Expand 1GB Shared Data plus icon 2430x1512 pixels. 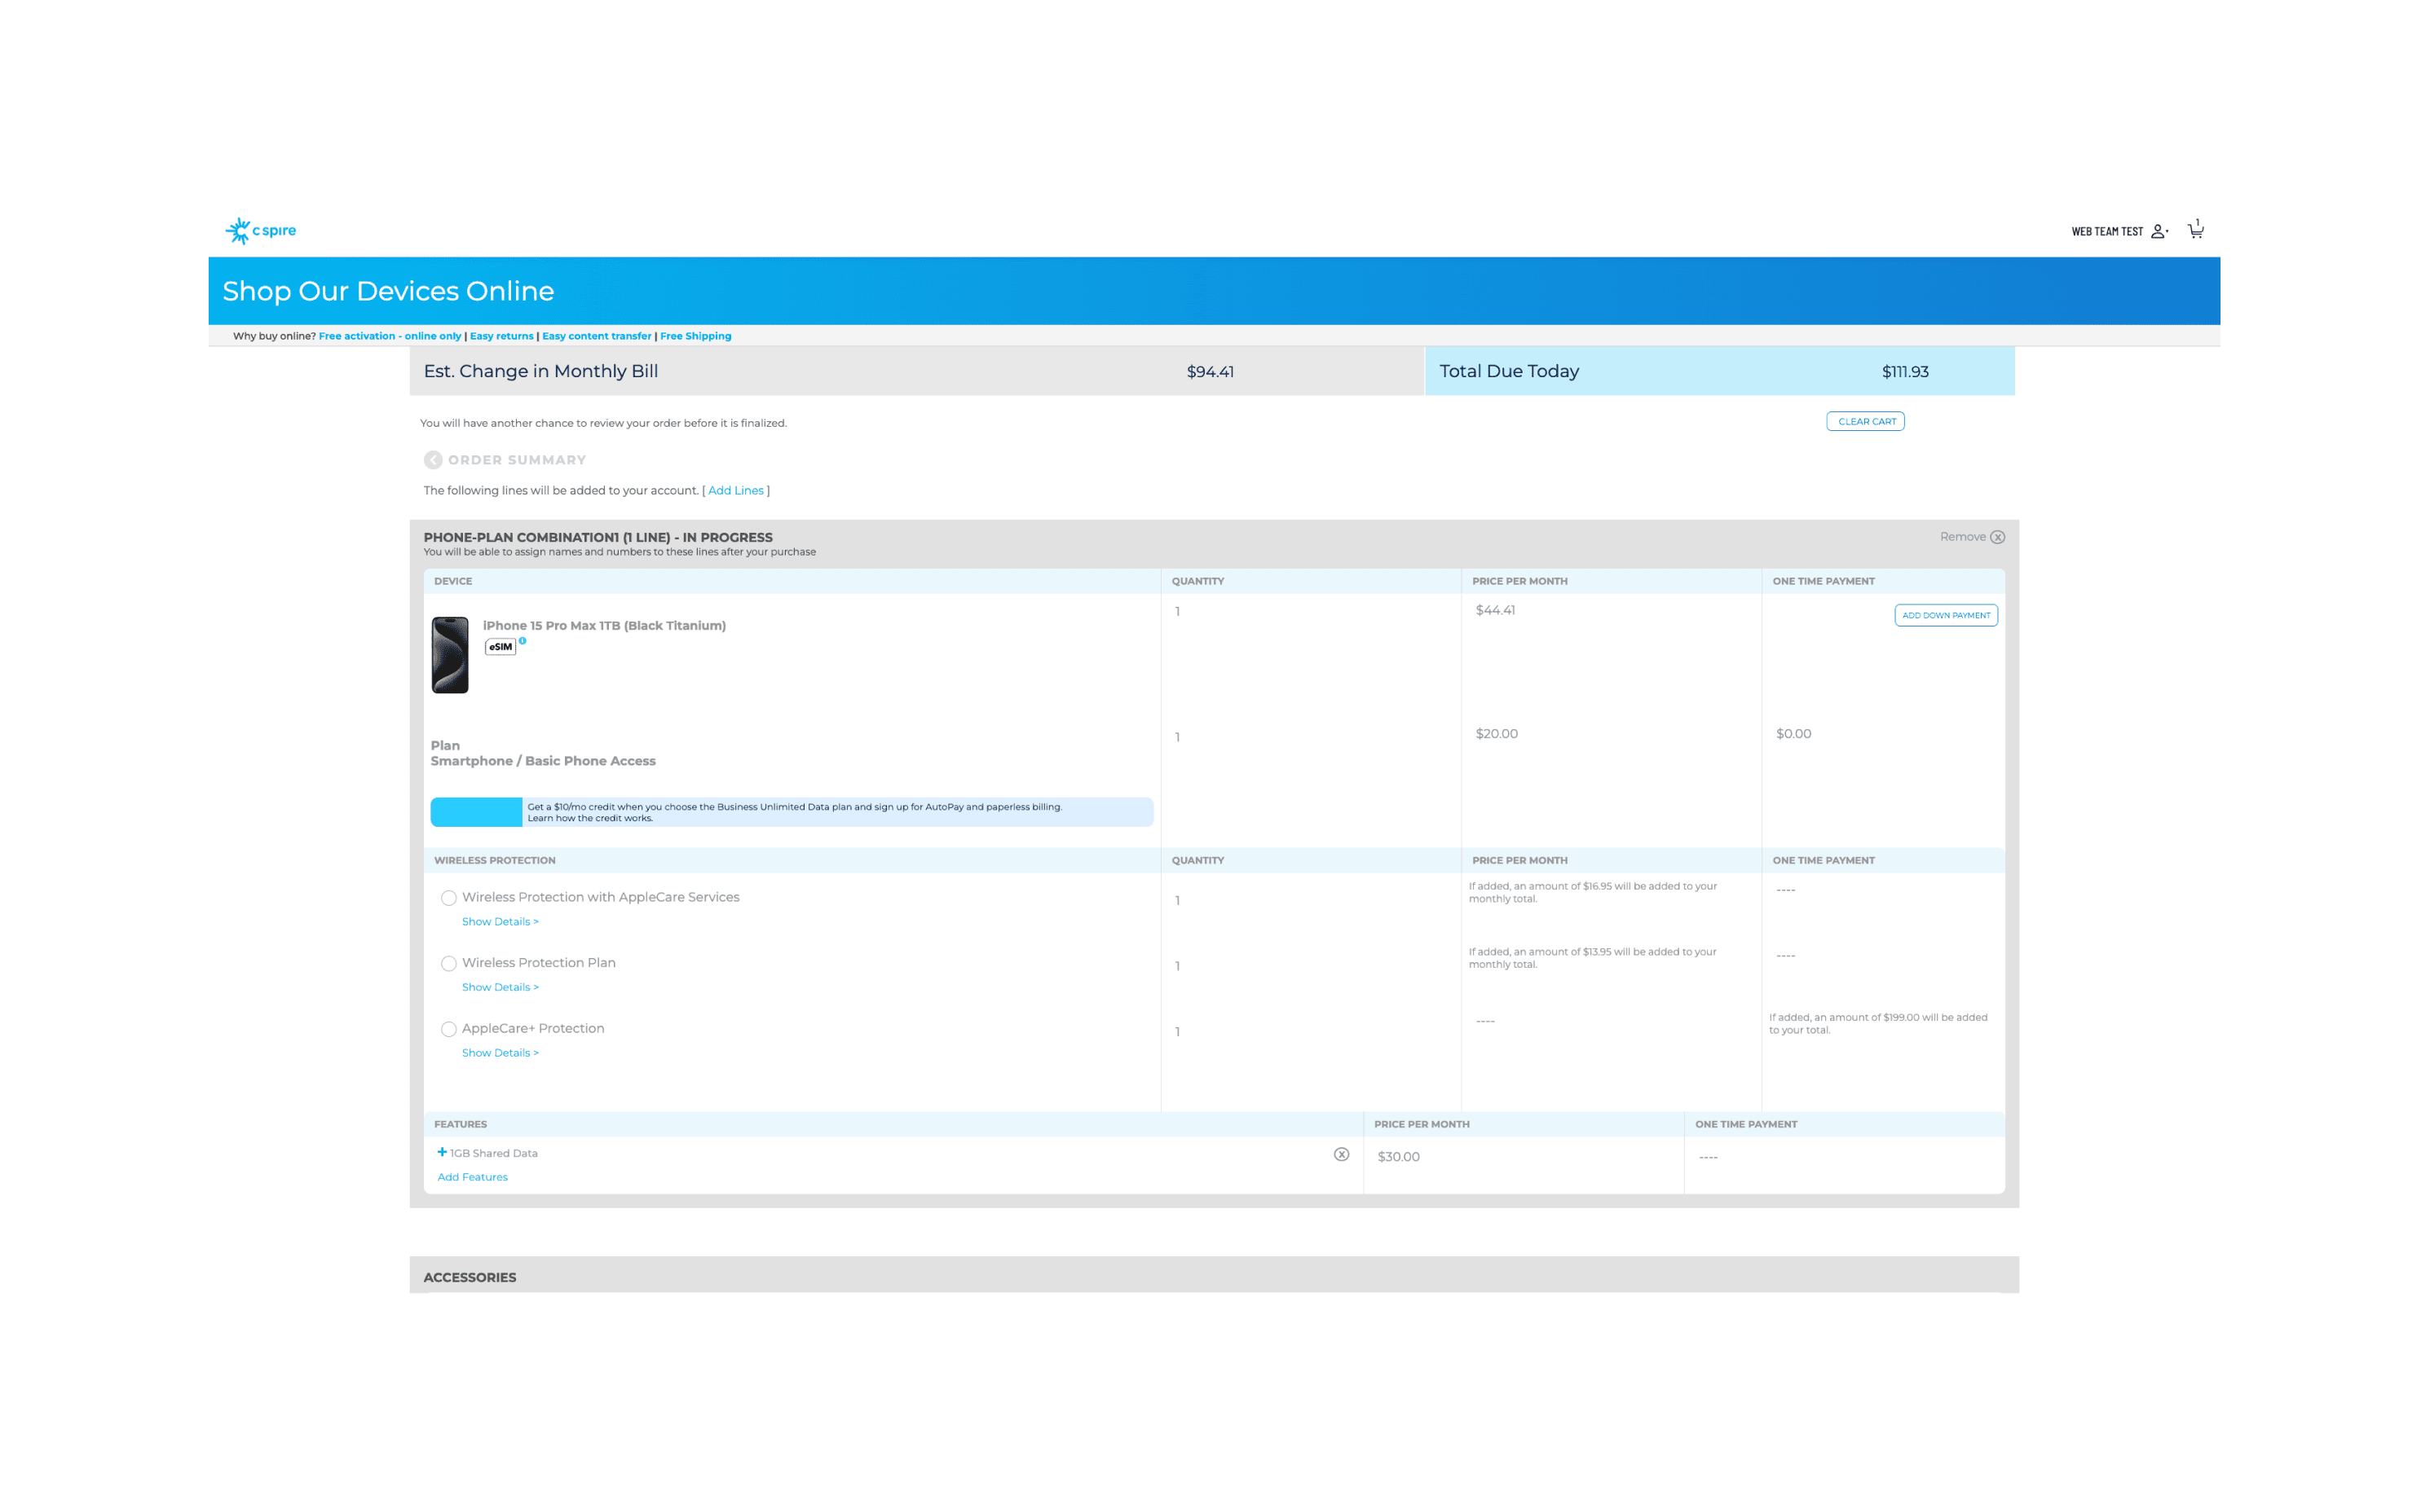[442, 1152]
